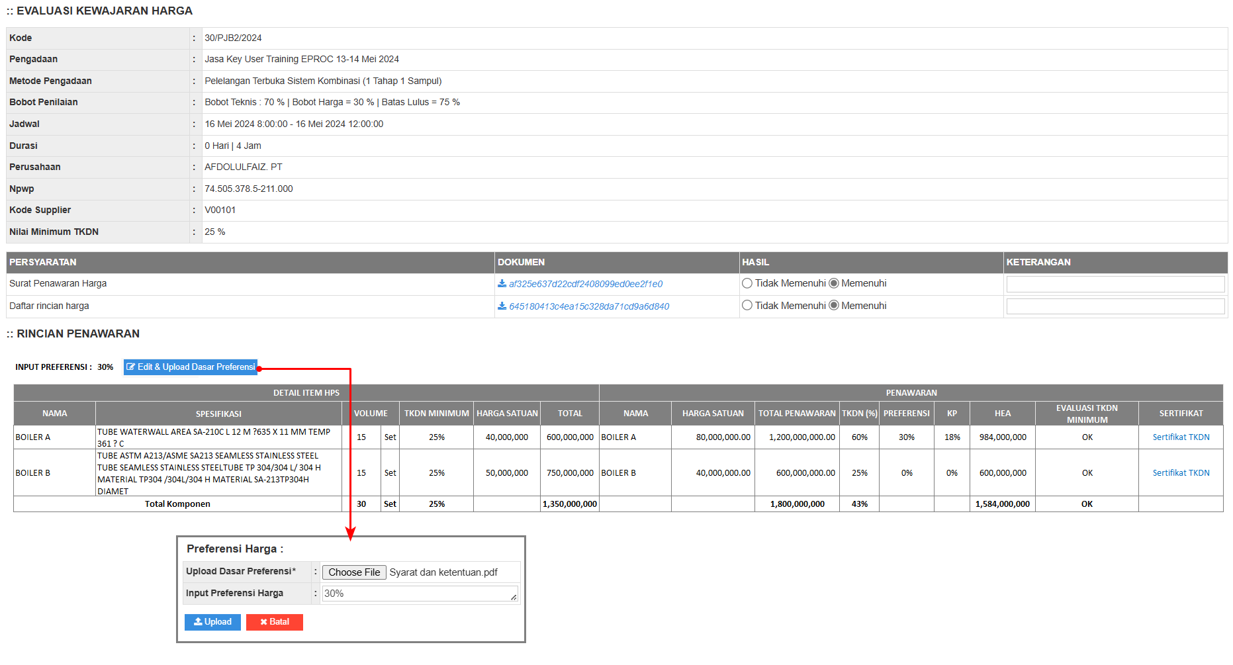The image size is (1233, 665).
Task: Click download icon for Surat Penawaran Harga document
Action: click(x=502, y=284)
